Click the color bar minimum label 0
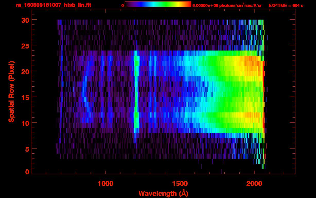This screenshot has height=198, width=316. 123,5
